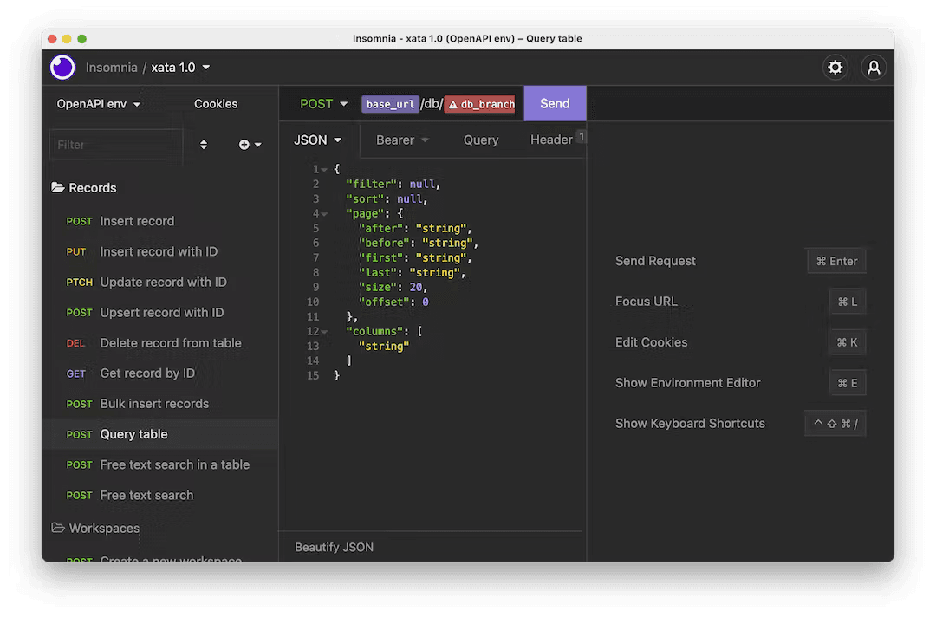
Task: Click the Insomnia breadcrumb link
Action: point(112,68)
